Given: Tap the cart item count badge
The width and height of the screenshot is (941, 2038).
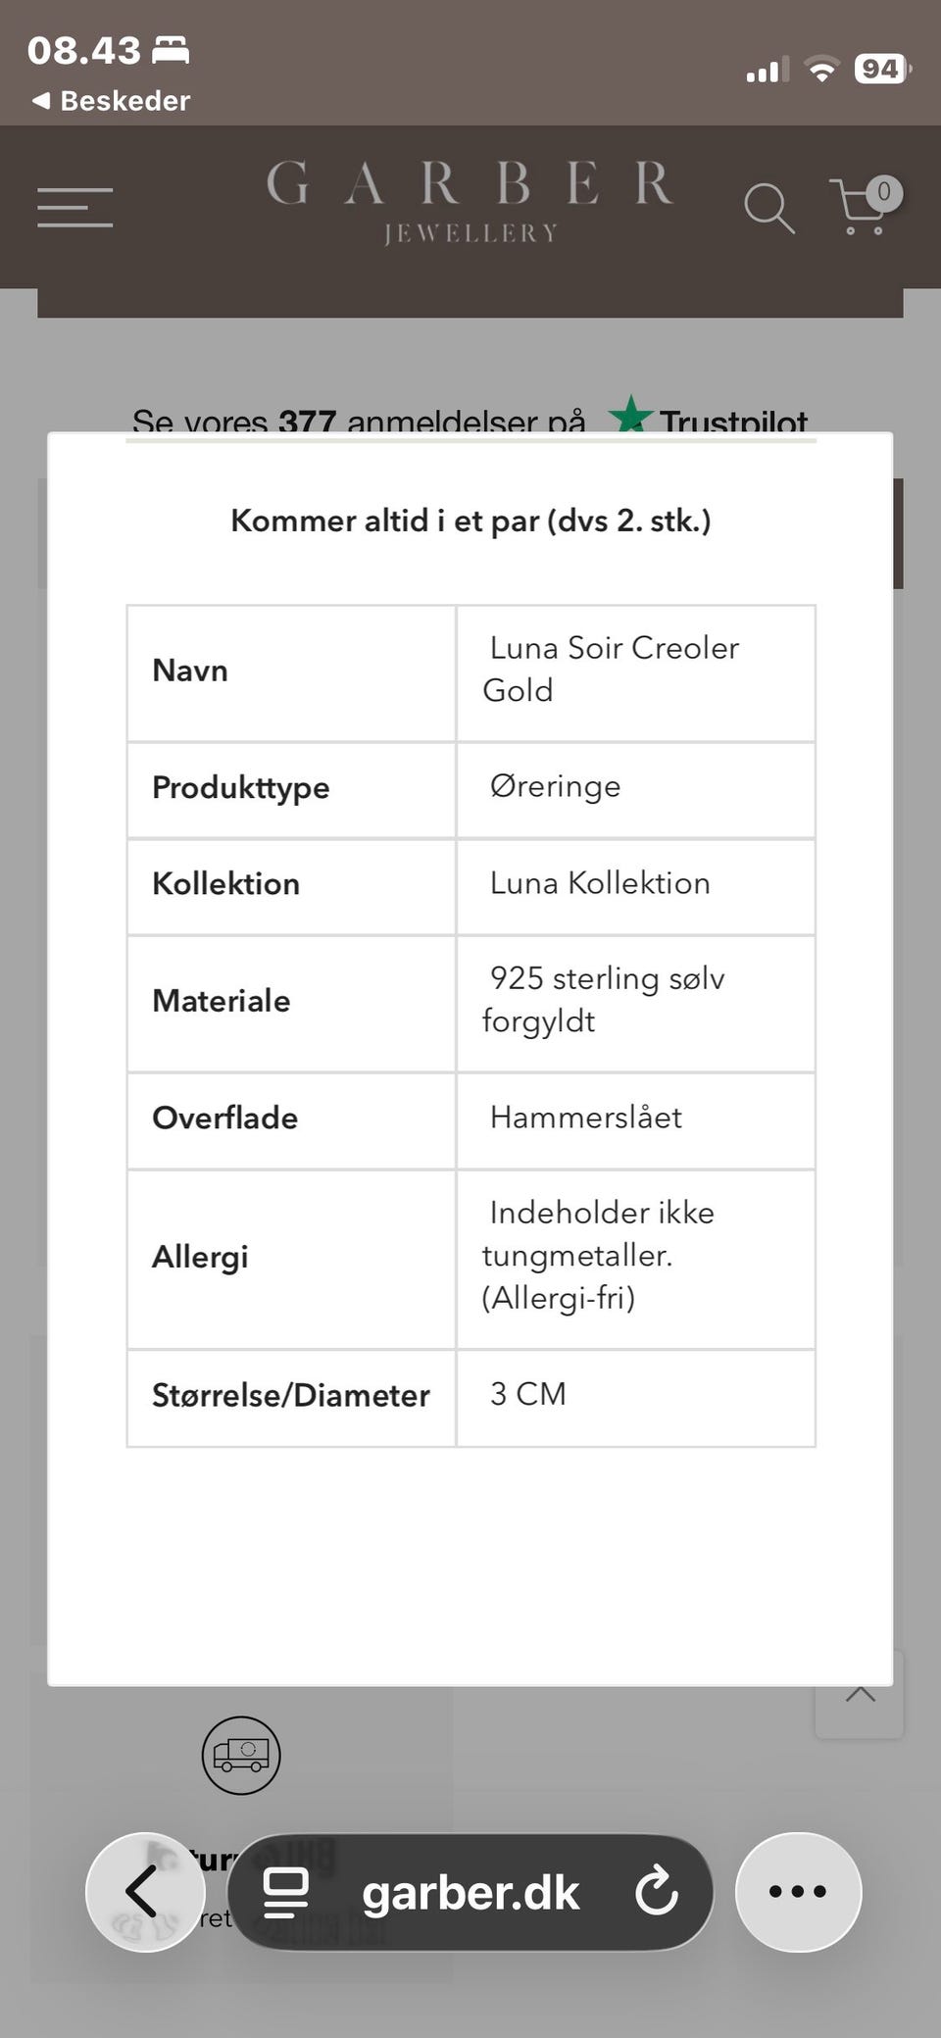Looking at the screenshot, I should (x=884, y=191).
